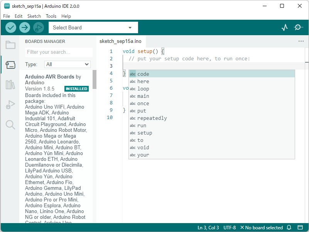Click the Verify checkmark button

(x=11, y=27)
